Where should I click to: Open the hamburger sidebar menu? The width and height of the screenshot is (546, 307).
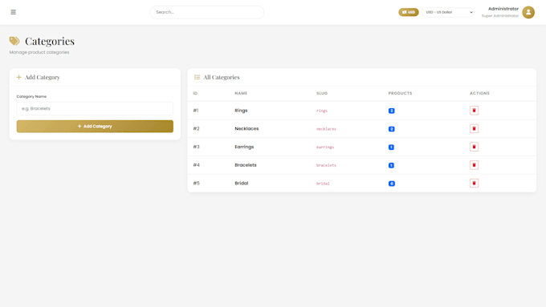click(x=13, y=12)
